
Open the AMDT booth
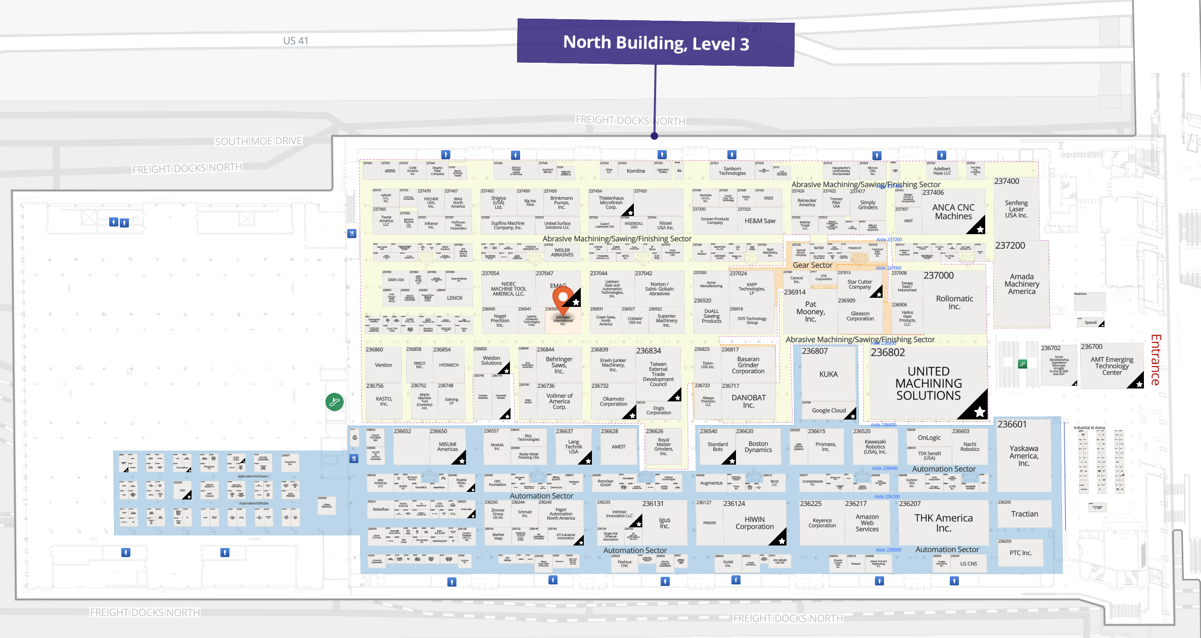[x=619, y=446]
